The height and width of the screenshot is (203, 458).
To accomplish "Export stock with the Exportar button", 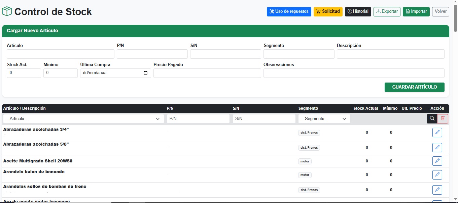I will (x=387, y=11).
